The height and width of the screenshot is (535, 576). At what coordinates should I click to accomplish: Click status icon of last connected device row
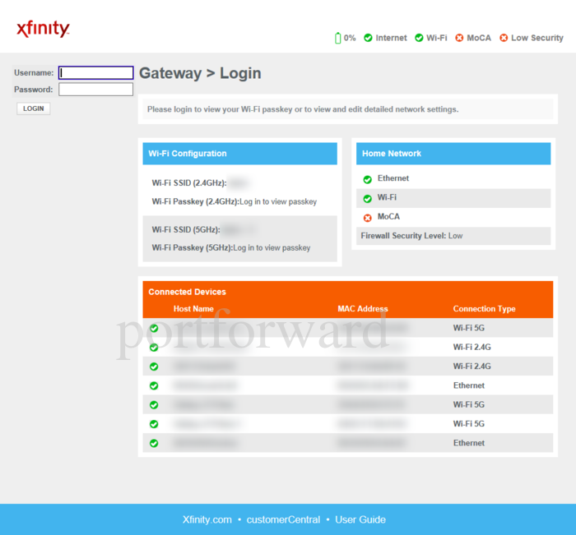[x=154, y=443]
